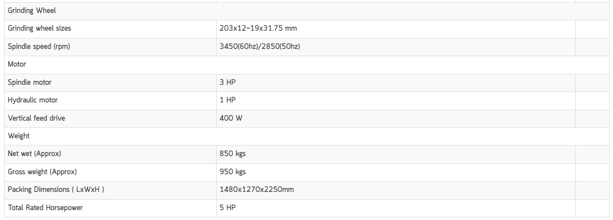The image size is (613, 220).
Task: Click the 1480x1270x2250mm value
Action: click(257, 190)
